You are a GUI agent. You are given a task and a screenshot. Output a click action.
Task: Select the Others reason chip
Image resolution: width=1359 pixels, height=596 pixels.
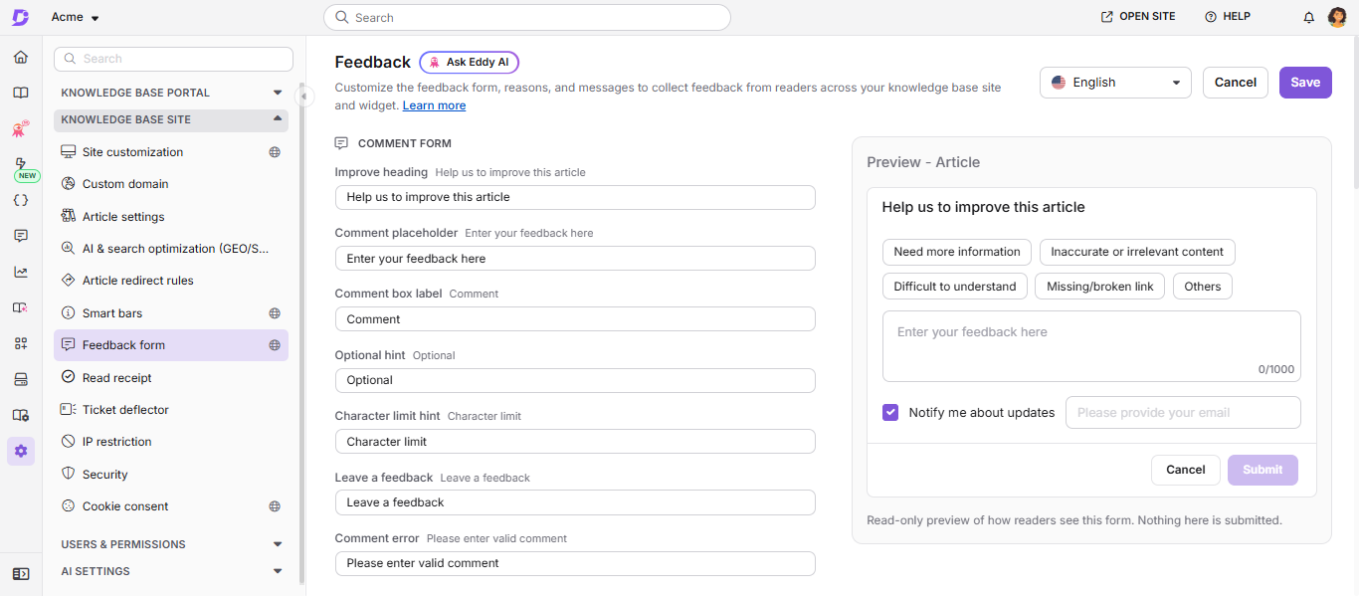click(x=1203, y=287)
